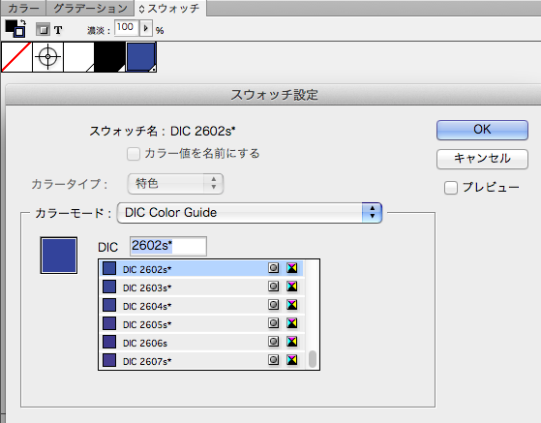541x423 pixels.
Task: Click spot color icon on DIC 2606s row
Action: tap(274, 342)
